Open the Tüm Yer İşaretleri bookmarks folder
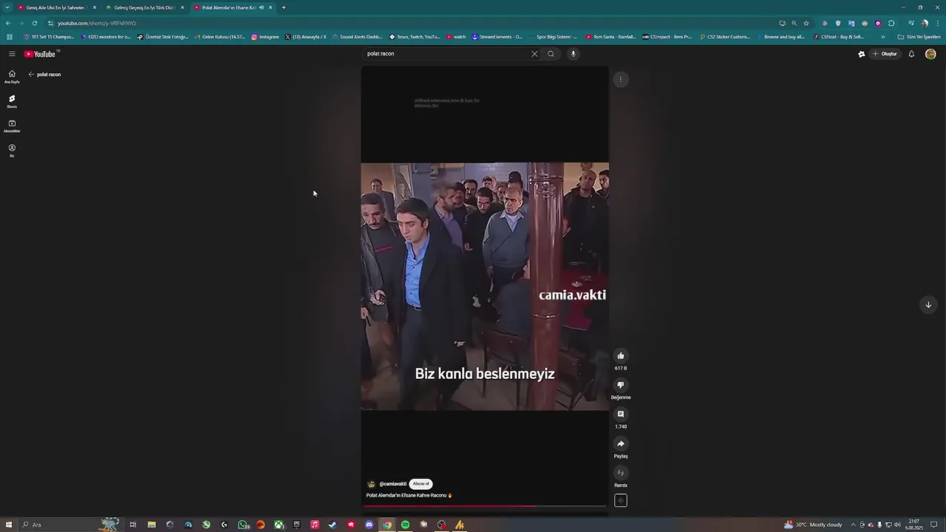Image resolution: width=946 pixels, height=532 pixels. (919, 37)
